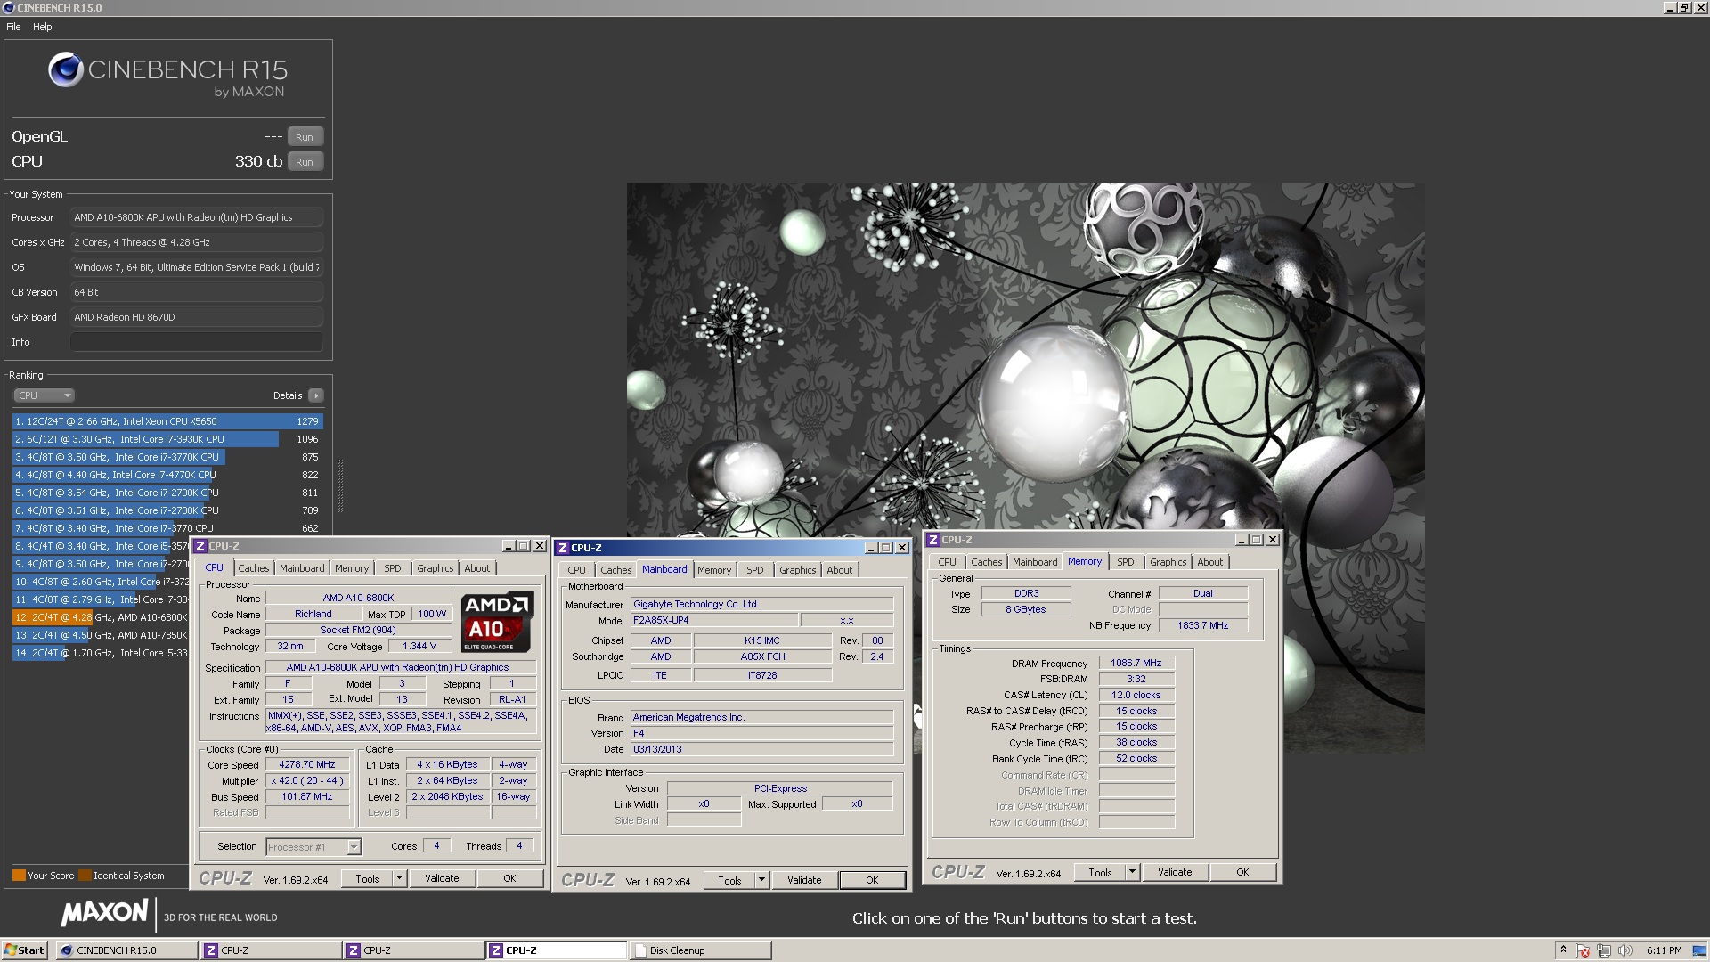The width and height of the screenshot is (1710, 962).
Task: Run the CPU benchmark test
Action: tap(305, 162)
